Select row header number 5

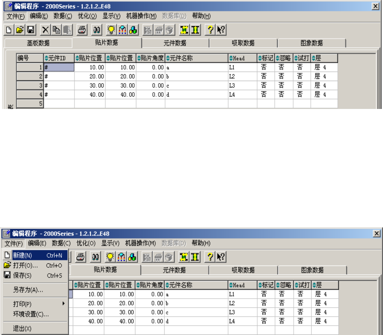pyautogui.click(x=30, y=103)
